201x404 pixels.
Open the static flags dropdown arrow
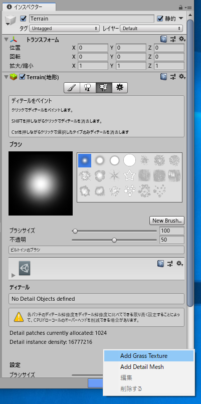tap(181, 19)
